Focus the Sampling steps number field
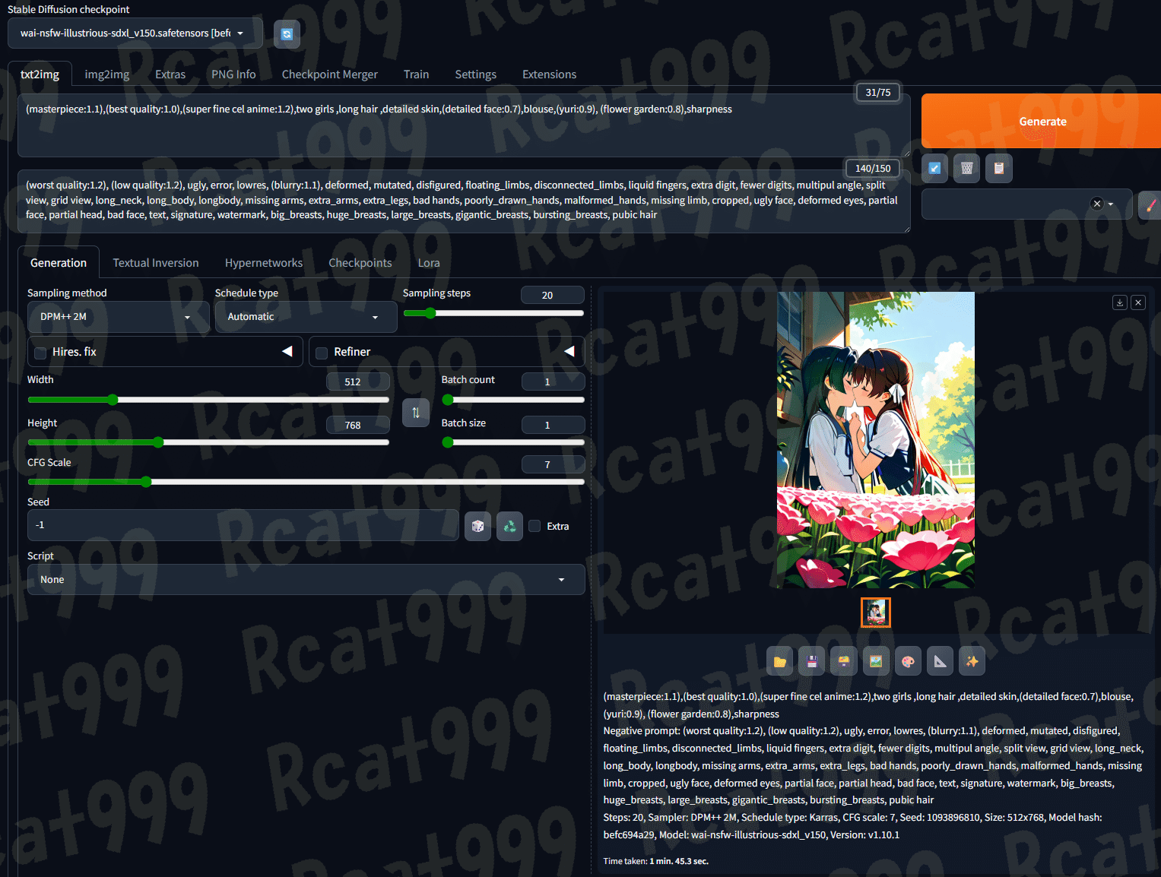Viewport: 1161px width, 877px height. click(553, 295)
